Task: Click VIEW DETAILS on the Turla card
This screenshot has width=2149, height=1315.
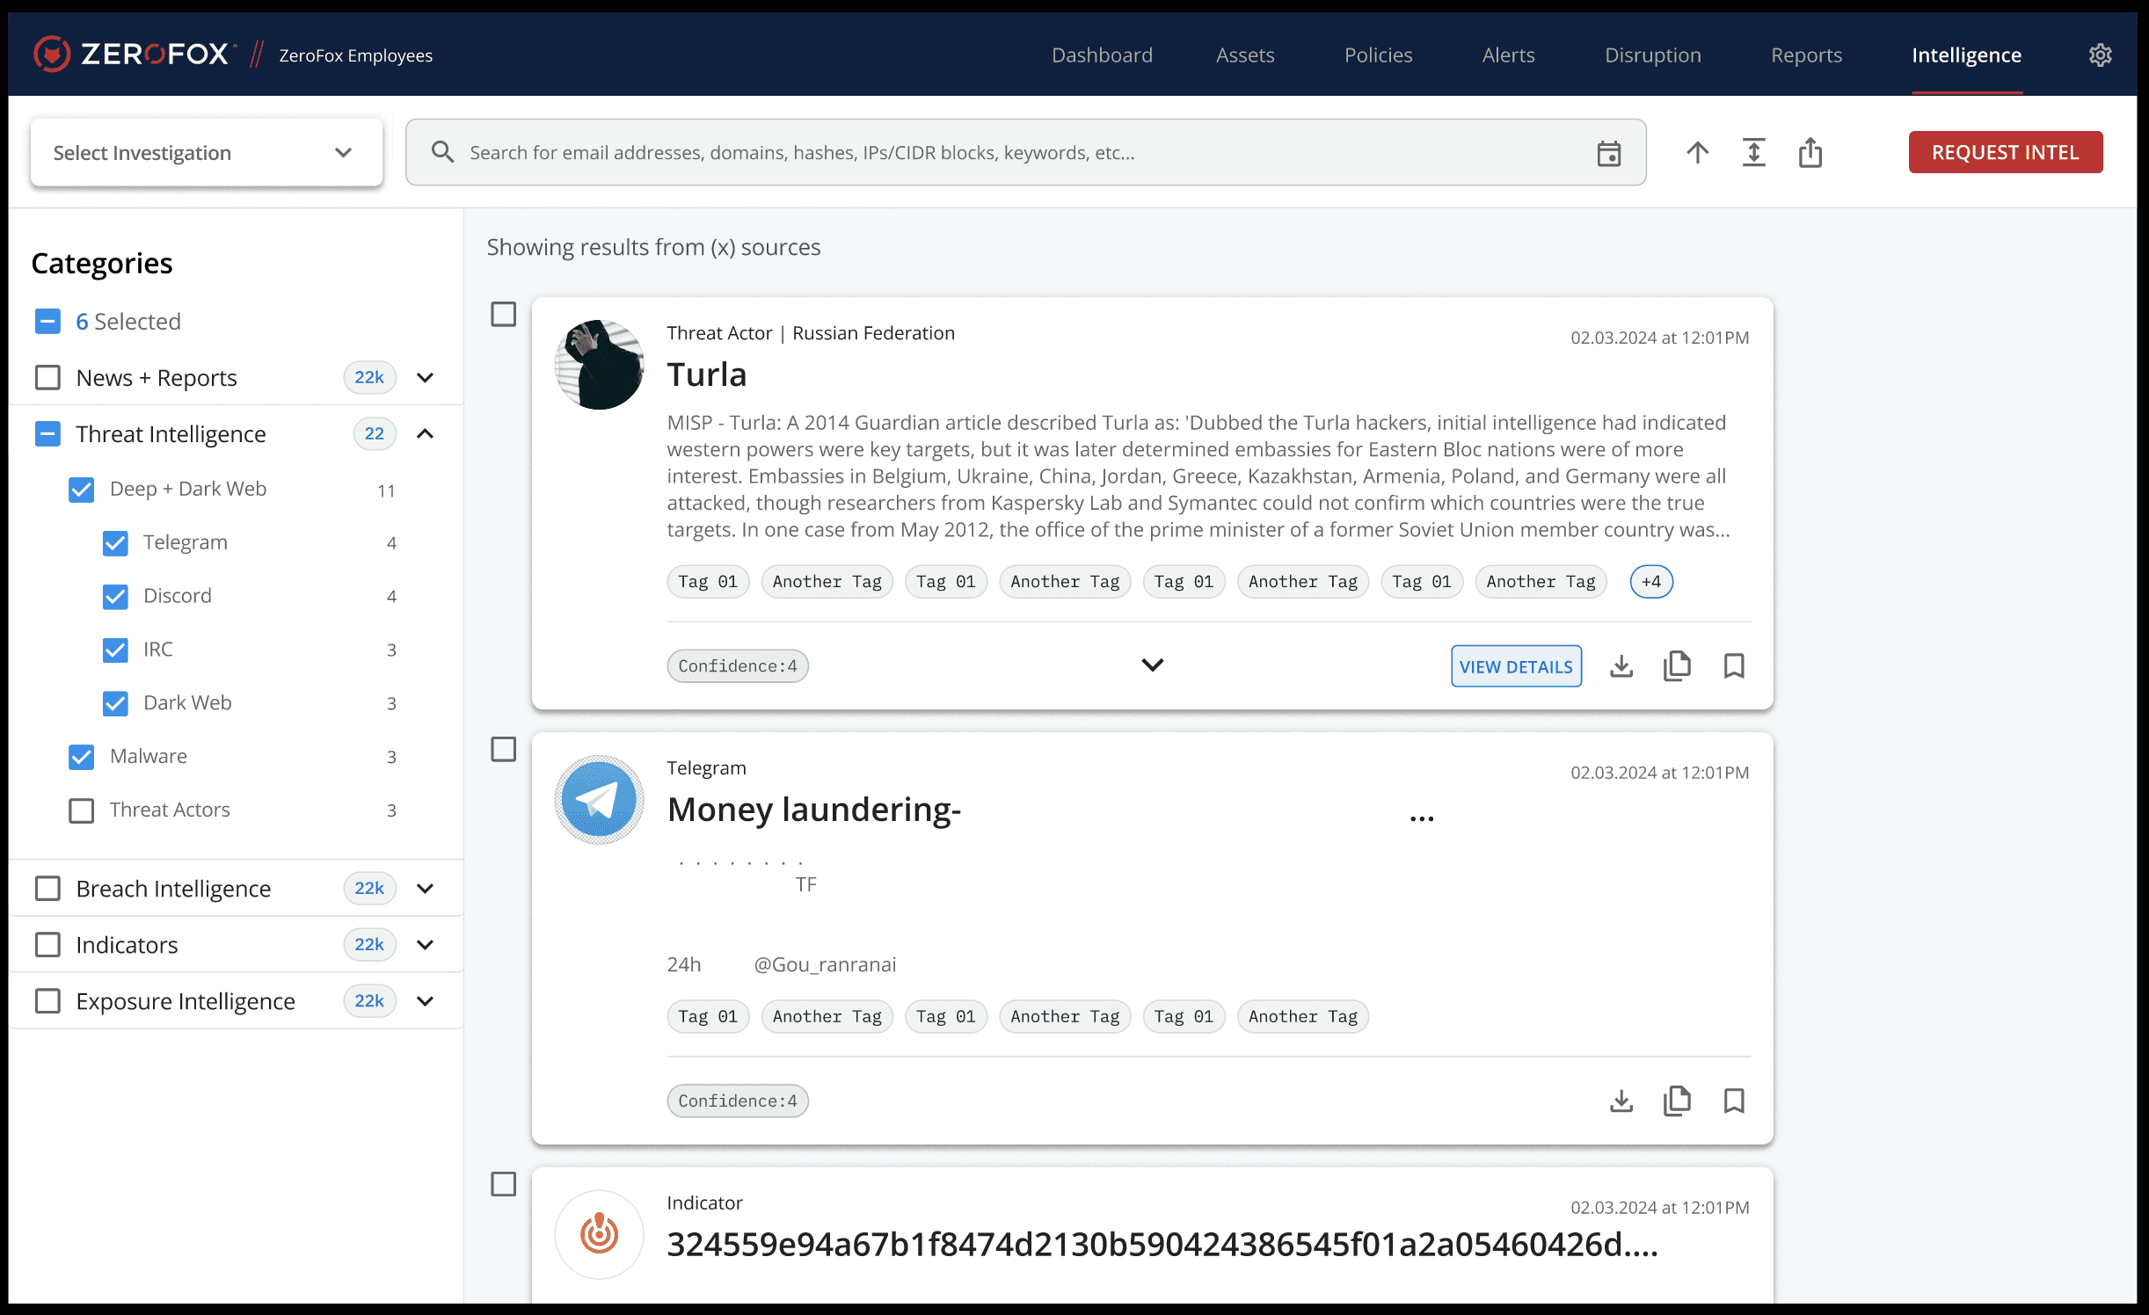Action: pyautogui.click(x=1515, y=666)
